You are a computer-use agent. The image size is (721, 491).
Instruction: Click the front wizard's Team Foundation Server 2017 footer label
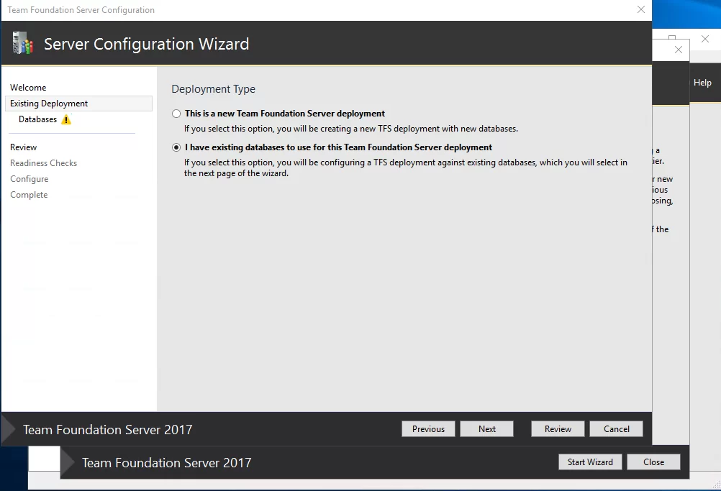click(x=108, y=429)
